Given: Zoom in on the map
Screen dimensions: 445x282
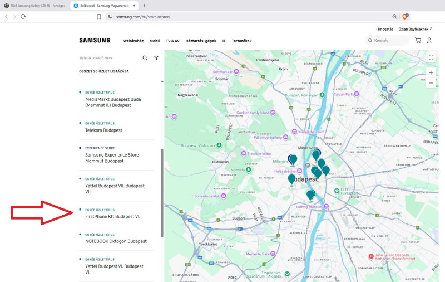Looking at the screenshot, I should pos(431,72).
